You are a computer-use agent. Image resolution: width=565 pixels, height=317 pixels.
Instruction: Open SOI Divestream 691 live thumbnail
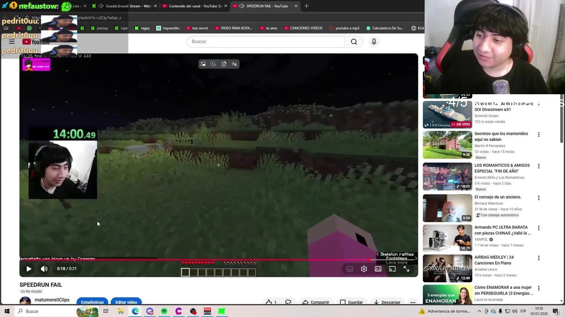(x=448, y=114)
